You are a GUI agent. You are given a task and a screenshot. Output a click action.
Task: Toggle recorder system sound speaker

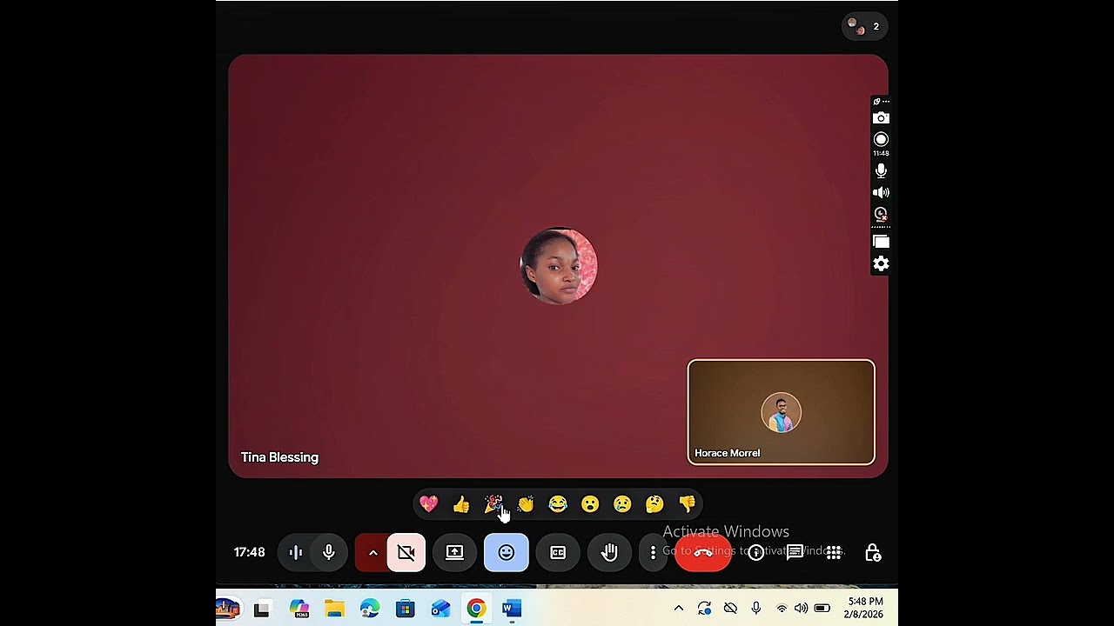881,192
